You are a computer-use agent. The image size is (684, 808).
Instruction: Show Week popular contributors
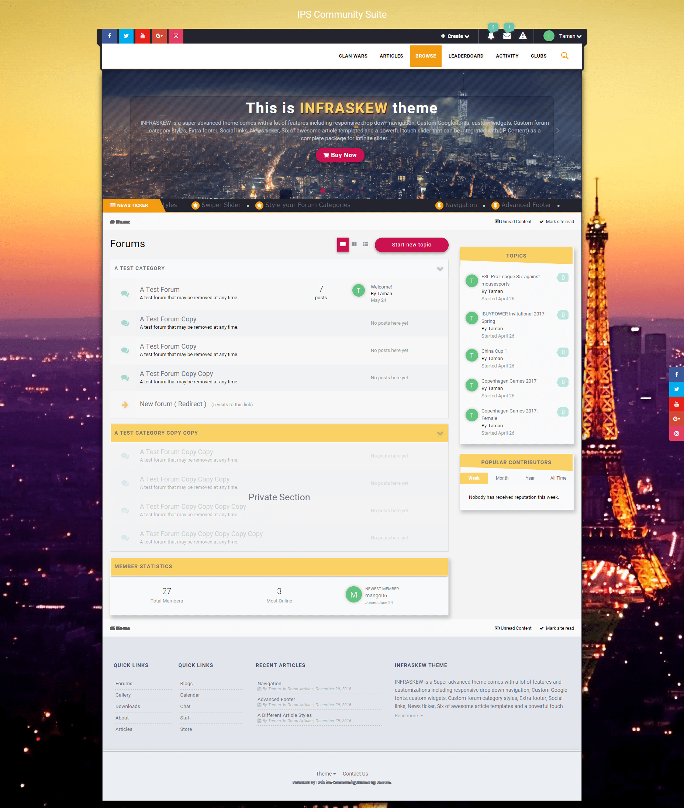click(474, 478)
